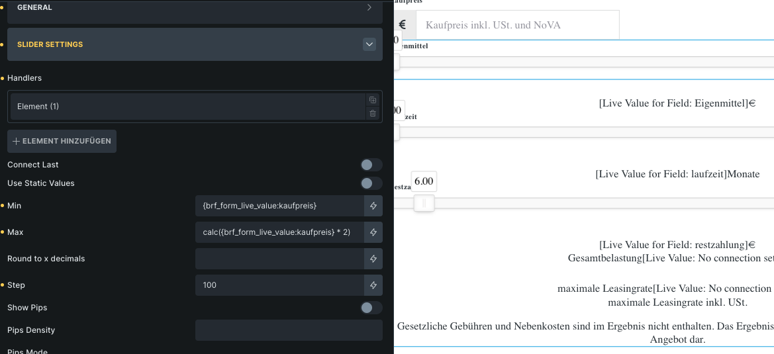The image size is (774, 354).
Task: Click the slider handle showing 6.00
Action: click(x=424, y=203)
